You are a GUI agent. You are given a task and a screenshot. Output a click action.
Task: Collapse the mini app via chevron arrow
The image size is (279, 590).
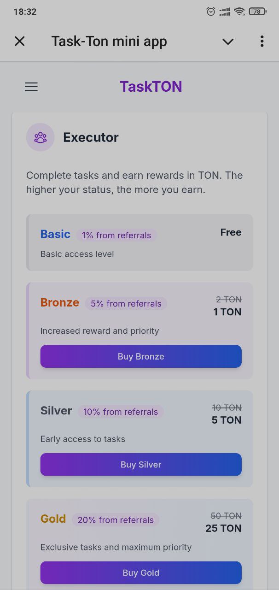click(228, 41)
